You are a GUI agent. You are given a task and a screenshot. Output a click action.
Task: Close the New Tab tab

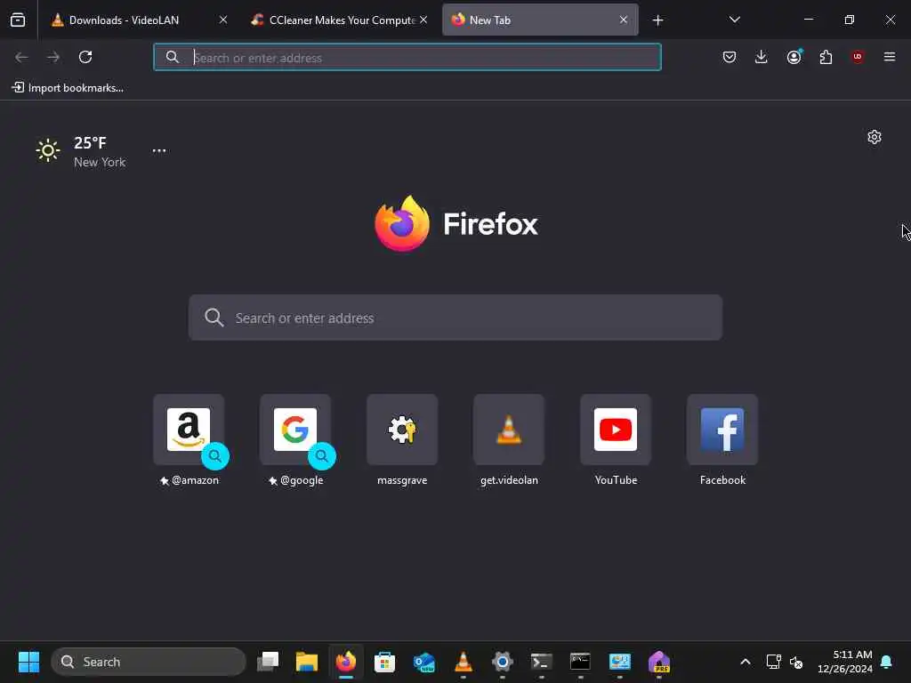(624, 20)
